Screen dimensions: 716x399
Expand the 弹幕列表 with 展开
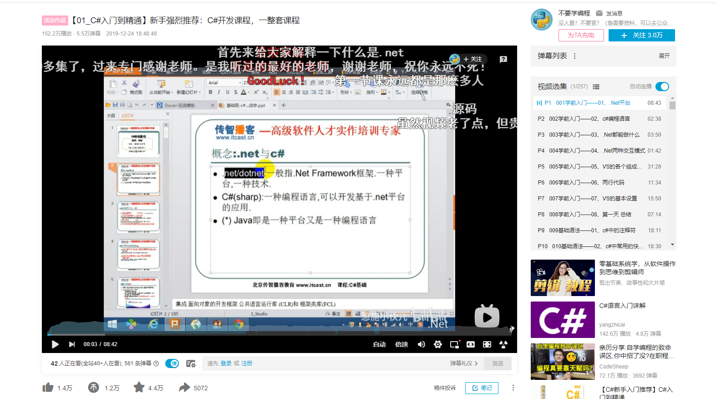[x=664, y=56]
